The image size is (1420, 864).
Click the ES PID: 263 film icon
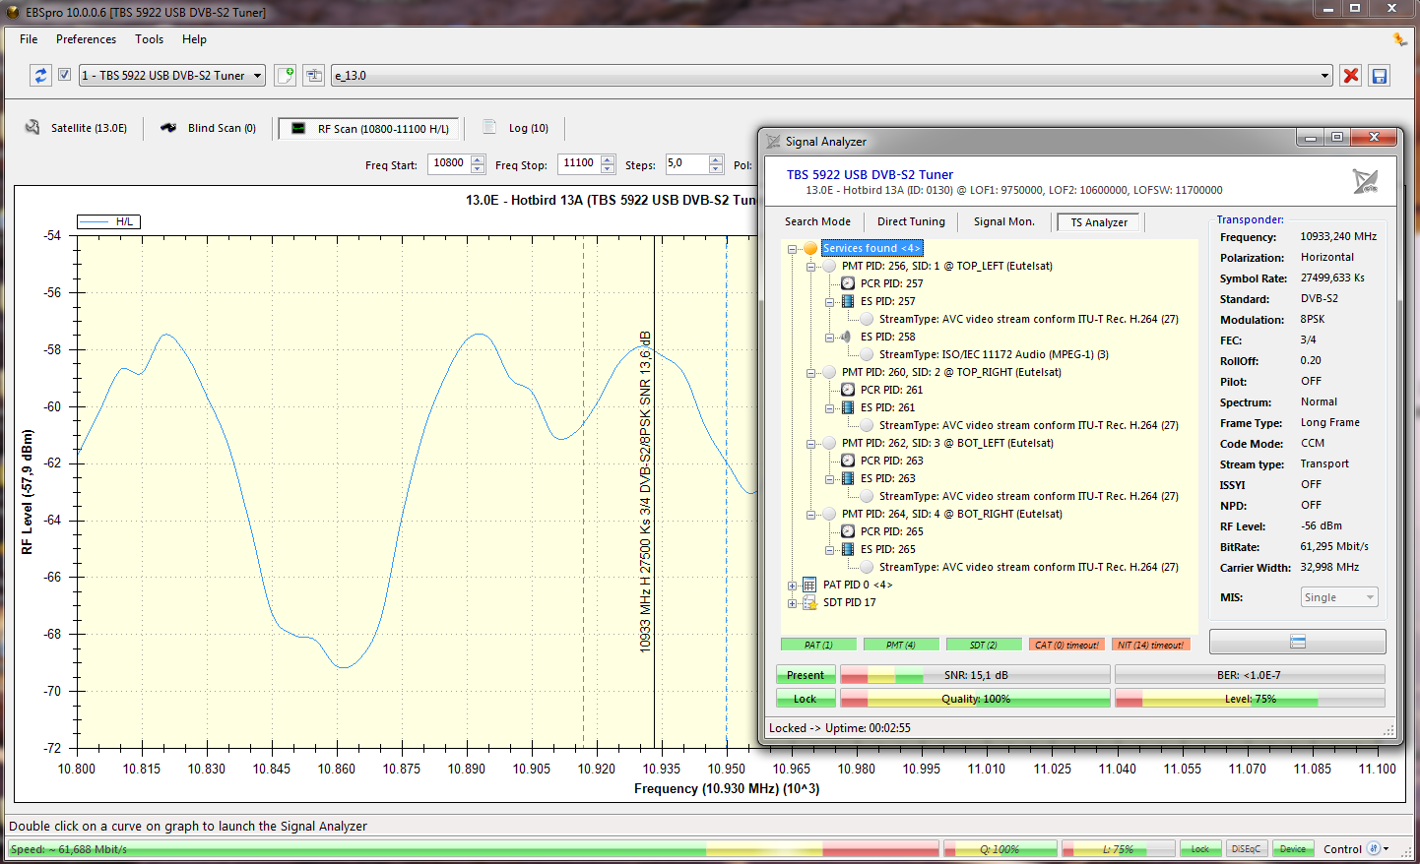pos(848,478)
